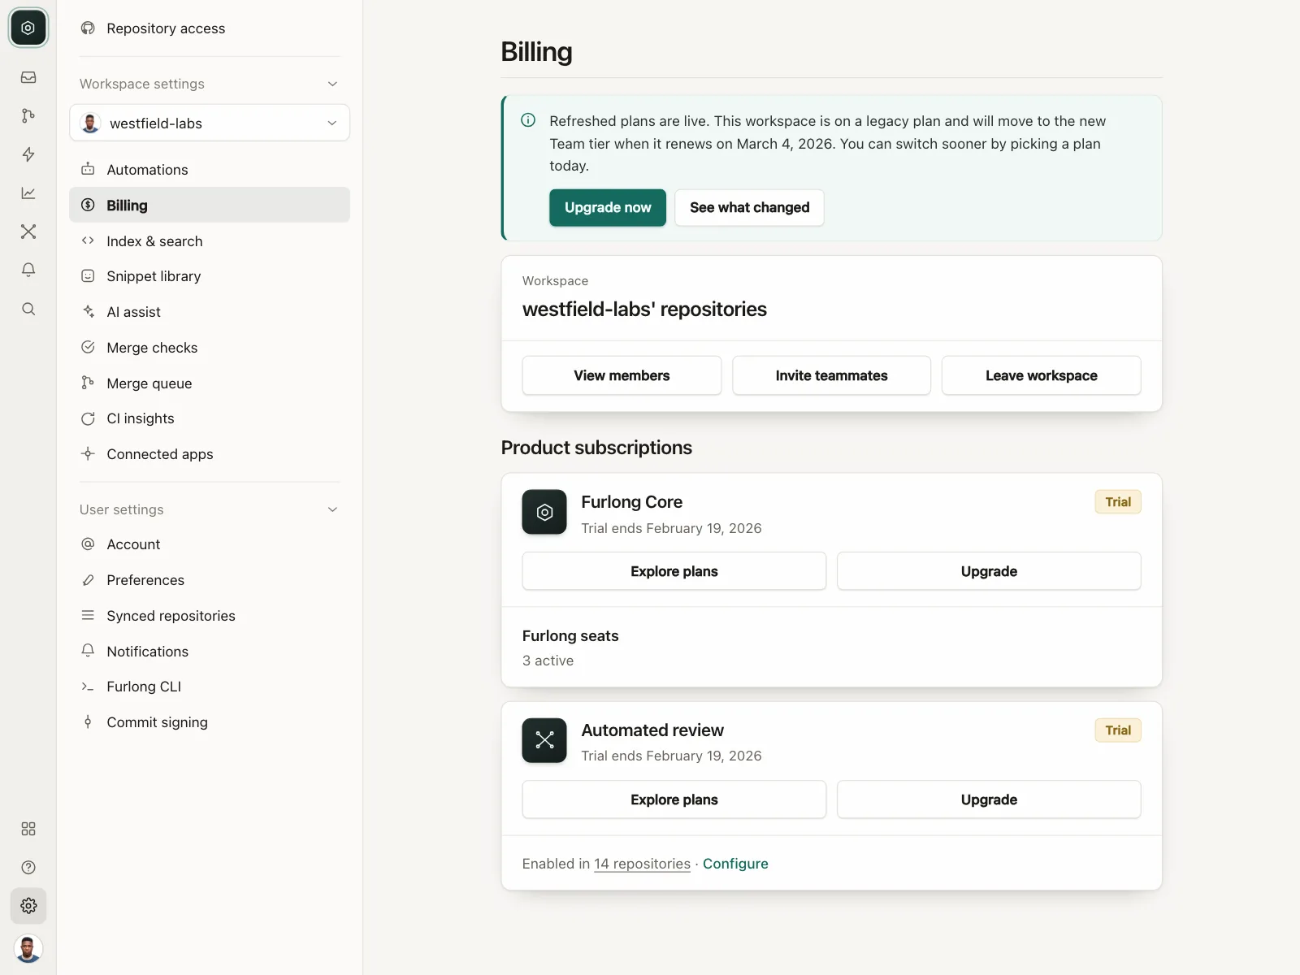Click the search magnifier in the rail
1300x975 pixels.
(28, 309)
